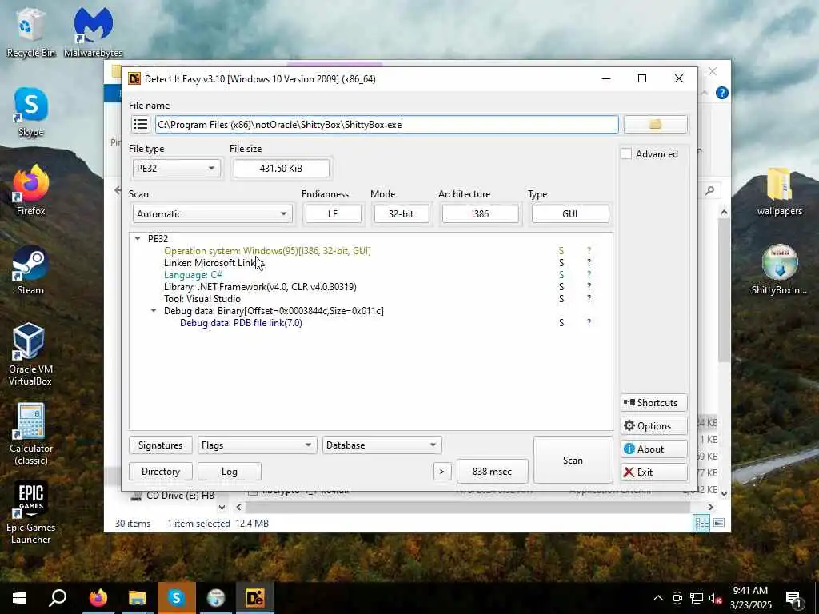819x614 pixels.
Task: Open the Options dialog
Action: tap(654, 426)
